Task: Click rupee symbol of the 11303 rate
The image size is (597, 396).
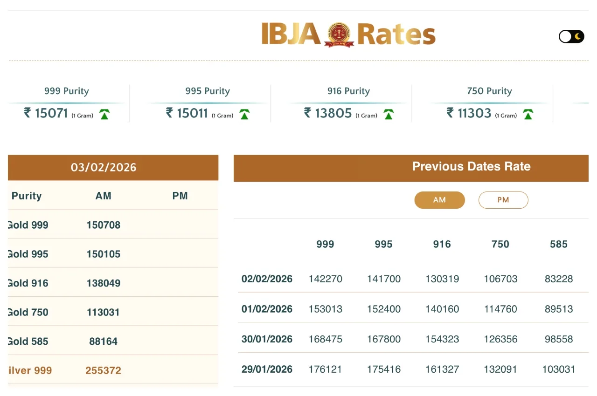Action: pos(450,113)
